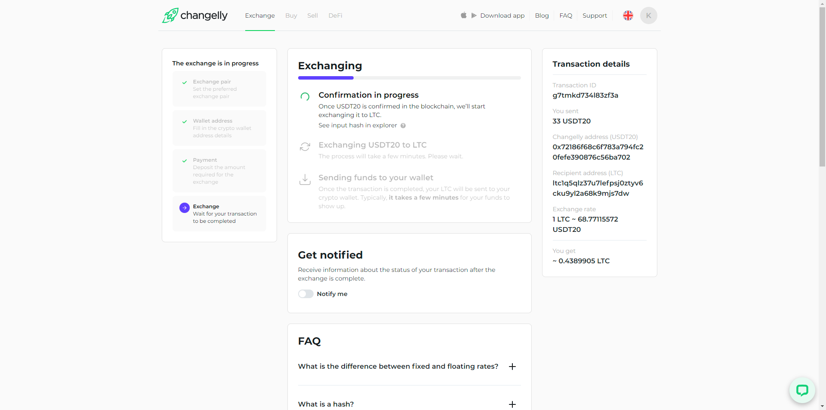
Task: Toggle the Notify me switch
Action: pyautogui.click(x=306, y=294)
